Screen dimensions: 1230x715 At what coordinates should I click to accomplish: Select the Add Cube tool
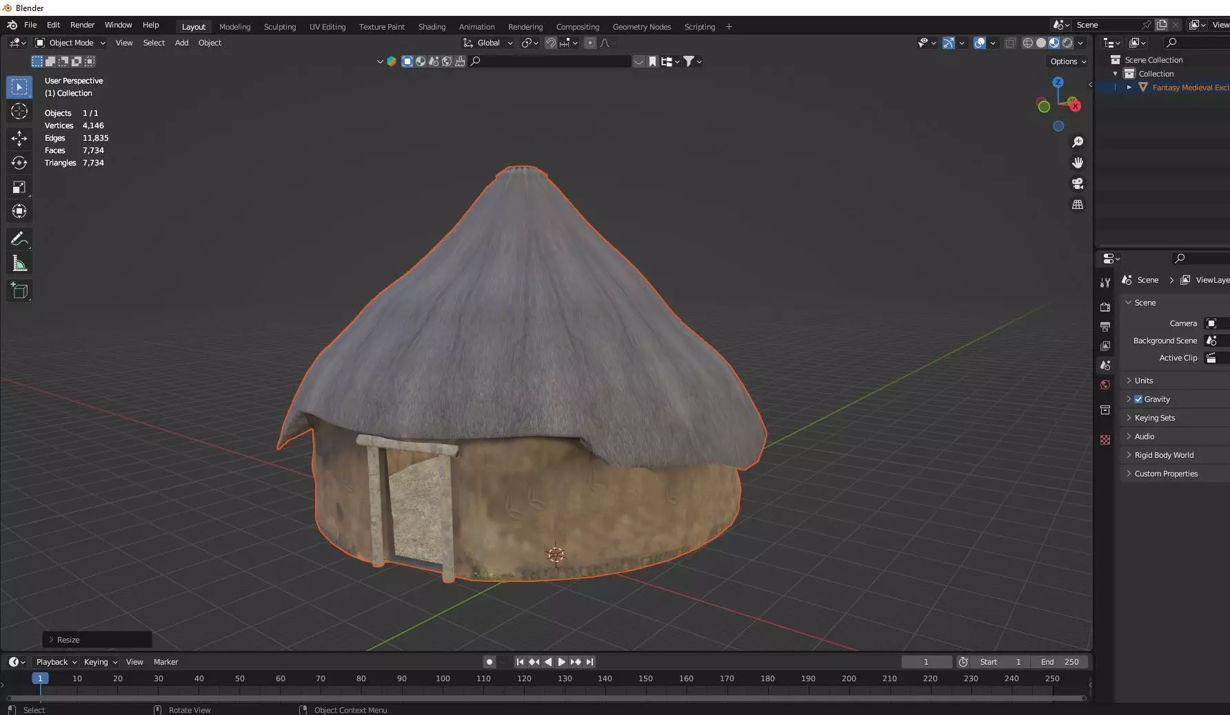[19, 290]
